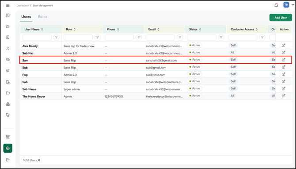Open the Phone column filter funnel

(139, 38)
